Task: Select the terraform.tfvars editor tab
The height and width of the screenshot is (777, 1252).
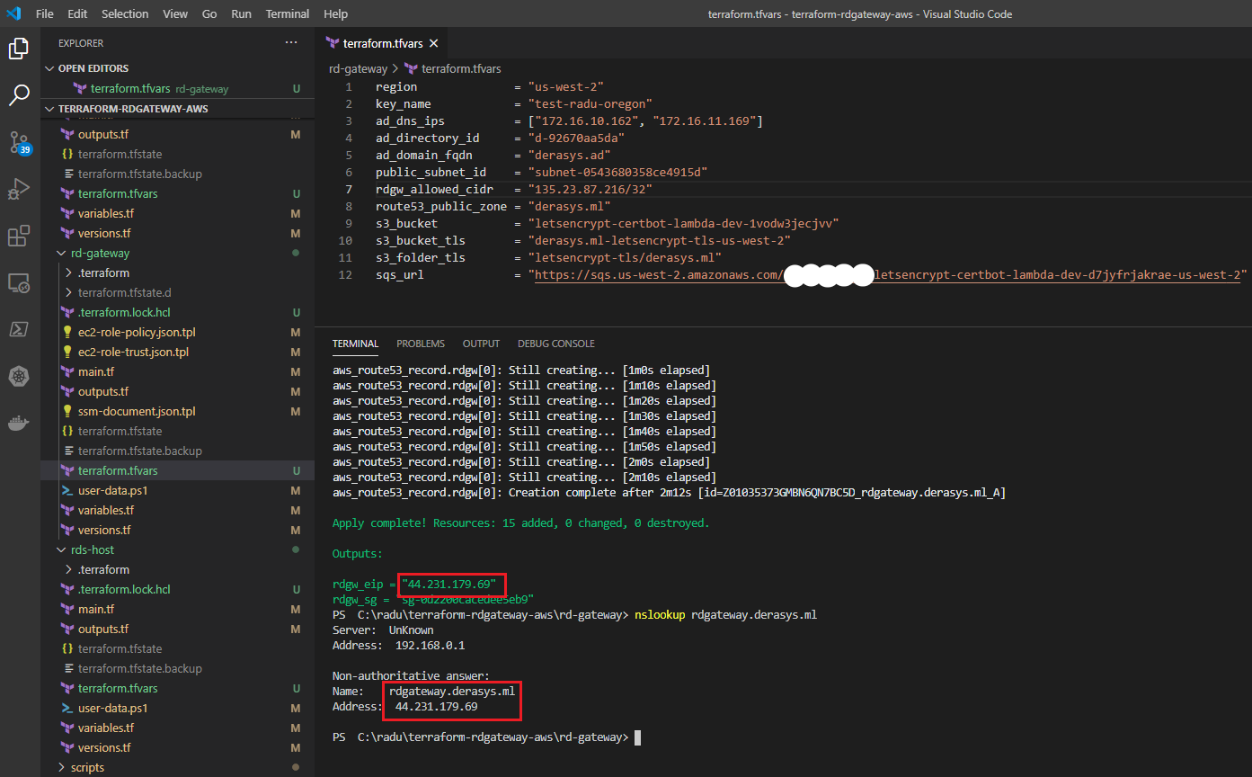Action: click(x=382, y=43)
